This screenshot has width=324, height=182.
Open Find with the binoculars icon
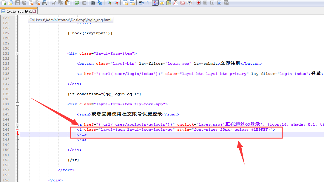(x=93, y=3)
